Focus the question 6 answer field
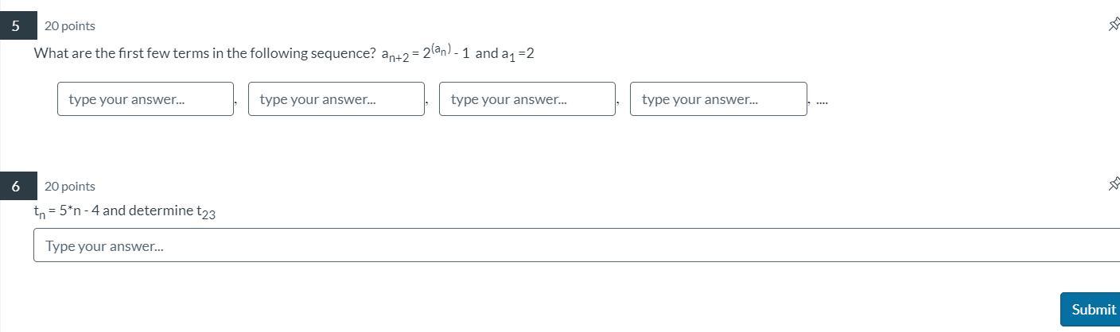 [576, 245]
